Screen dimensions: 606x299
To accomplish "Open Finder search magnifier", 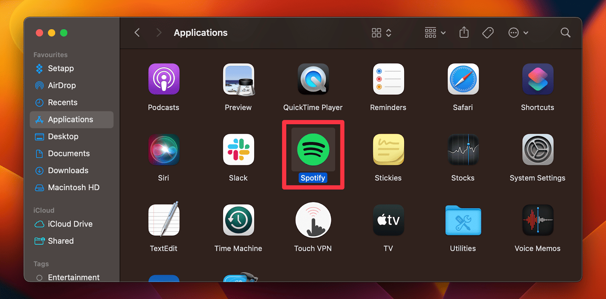I will click(565, 33).
